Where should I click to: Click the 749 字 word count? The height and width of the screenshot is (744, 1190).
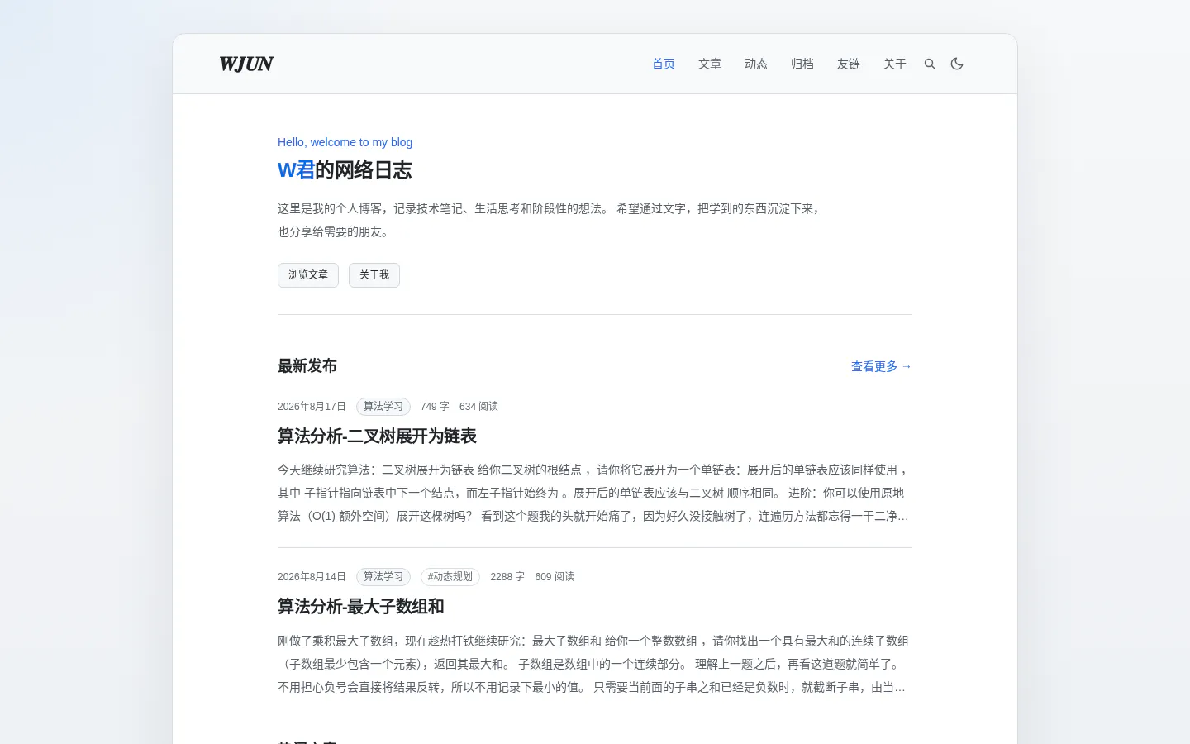coord(435,406)
